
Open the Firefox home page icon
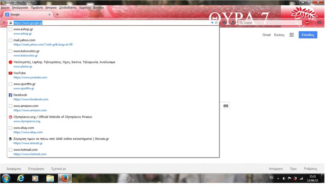point(224,23)
